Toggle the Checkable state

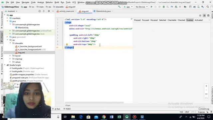point(172,20)
